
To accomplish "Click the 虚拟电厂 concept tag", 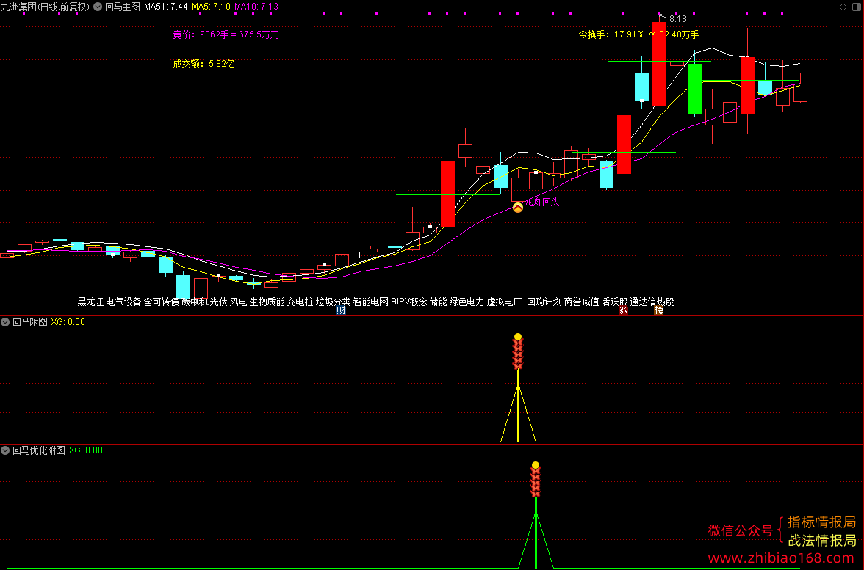I will point(504,302).
